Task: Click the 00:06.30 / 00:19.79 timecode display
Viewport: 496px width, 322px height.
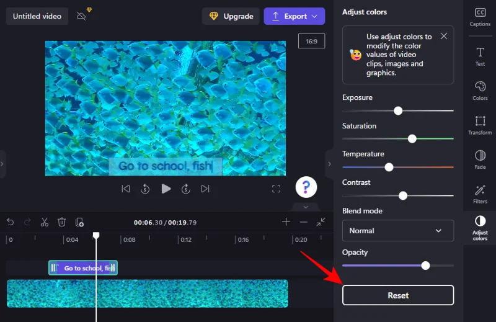Action: (165, 222)
